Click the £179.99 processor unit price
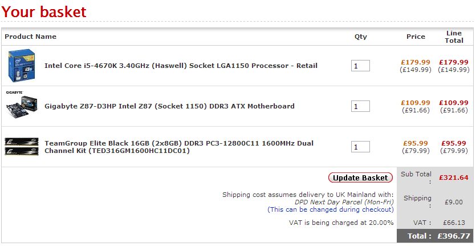476x246 pixels. tap(416, 62)
